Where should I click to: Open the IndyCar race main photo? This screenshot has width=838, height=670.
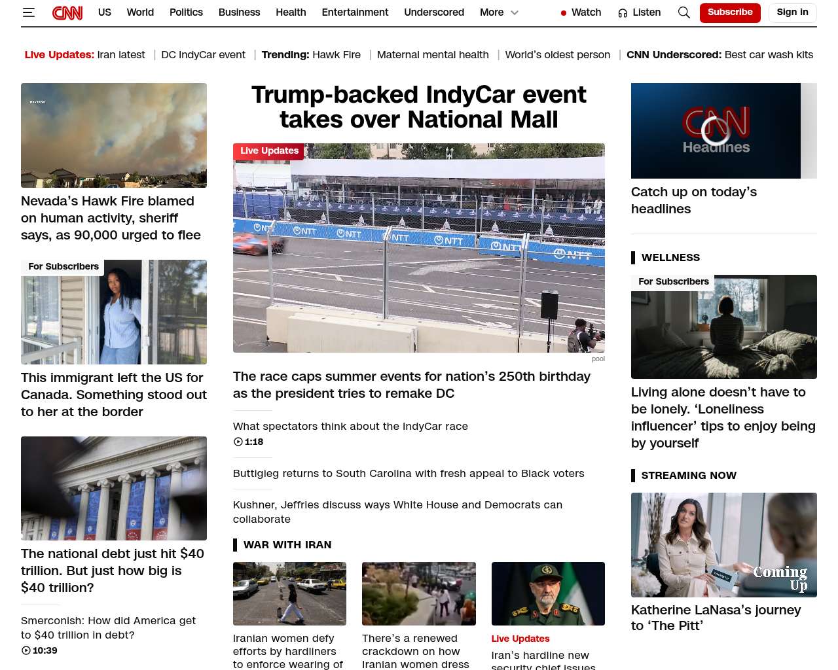click(419, 248)
